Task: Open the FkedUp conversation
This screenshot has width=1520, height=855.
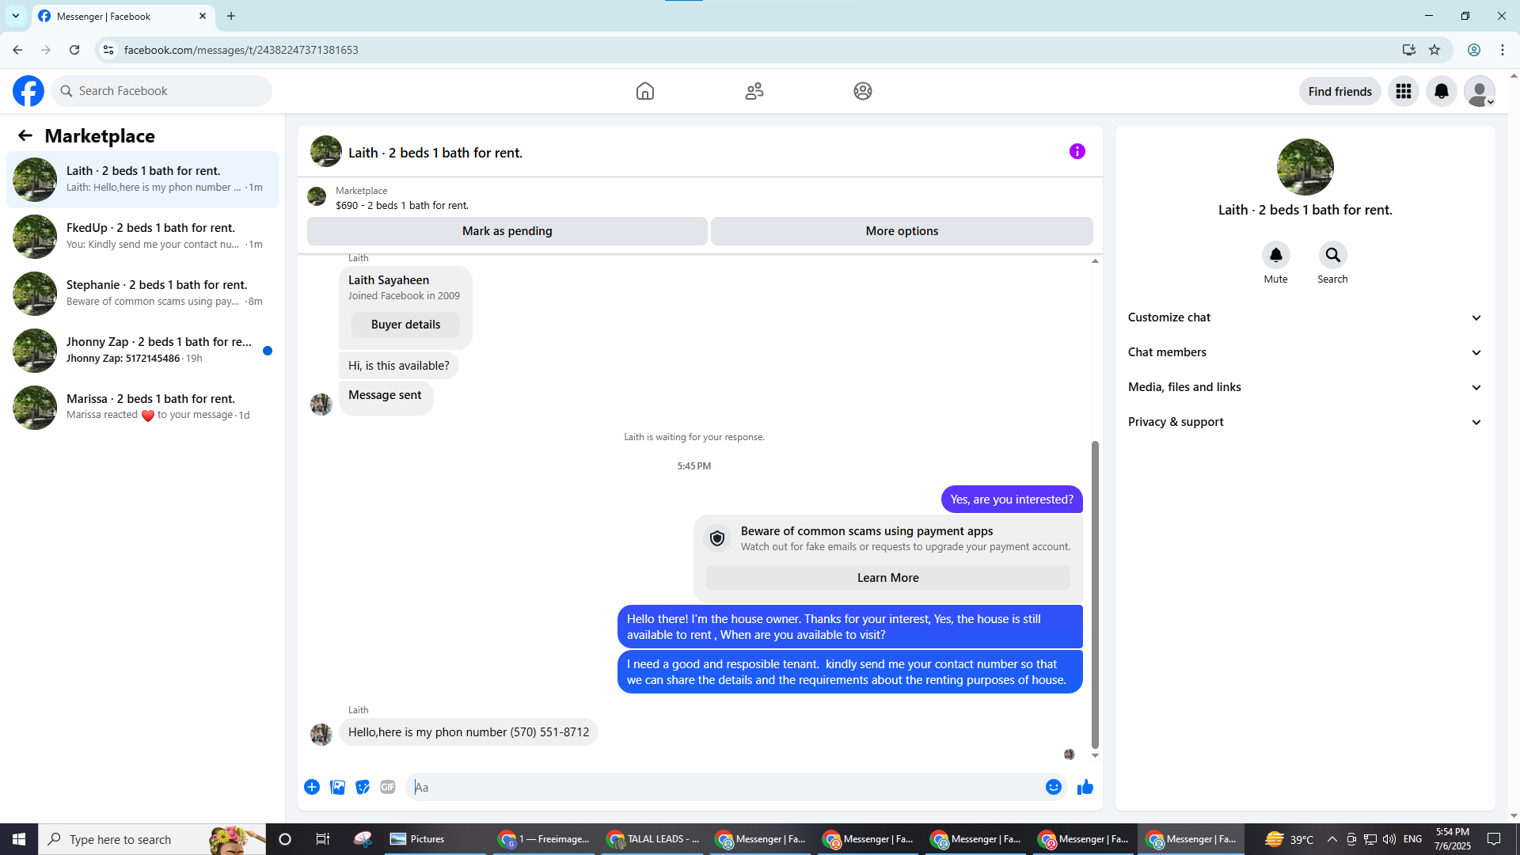Action: [x=142, y=237]
